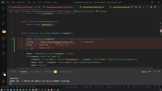Open the Search view in activity bar
The image size is (162, 91).
pyautogui.click(x=4, y=16)
